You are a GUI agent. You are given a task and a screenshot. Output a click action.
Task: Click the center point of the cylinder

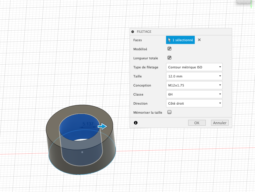coord(82,152)
